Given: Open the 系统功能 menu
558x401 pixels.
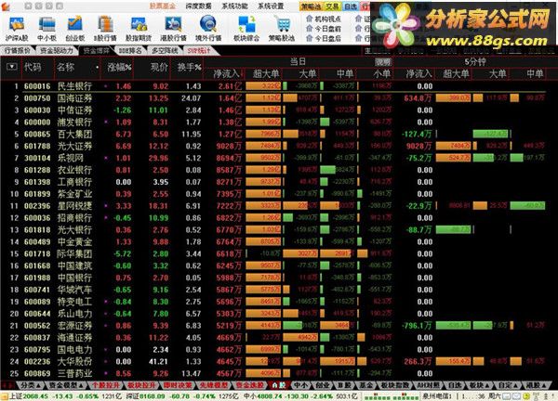Looking at the screenshot, I should 234,6.
